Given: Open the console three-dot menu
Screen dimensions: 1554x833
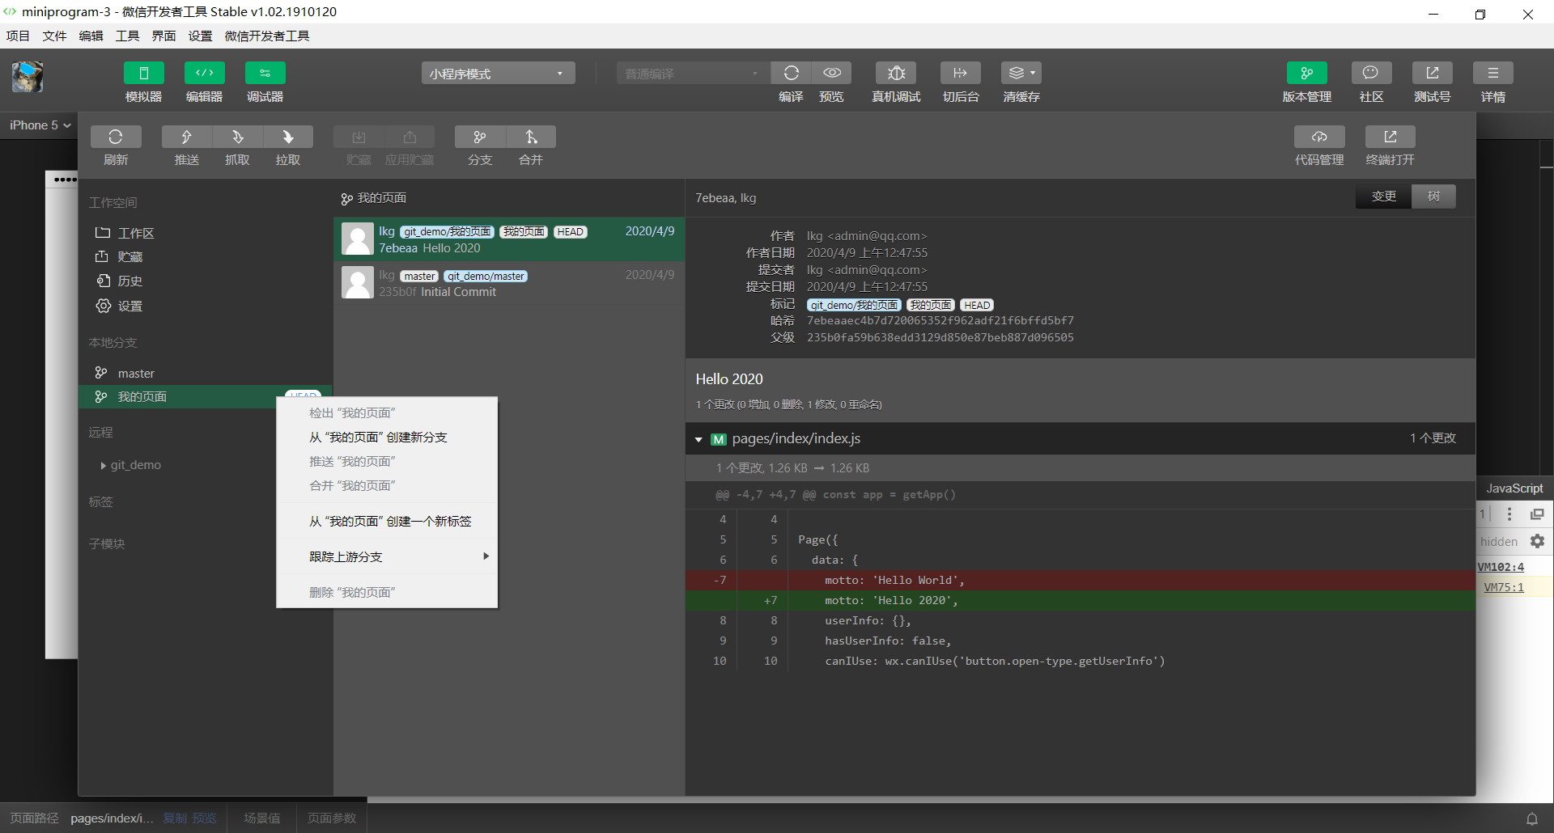Looking at the screenshot, I should pos(1509,514).
